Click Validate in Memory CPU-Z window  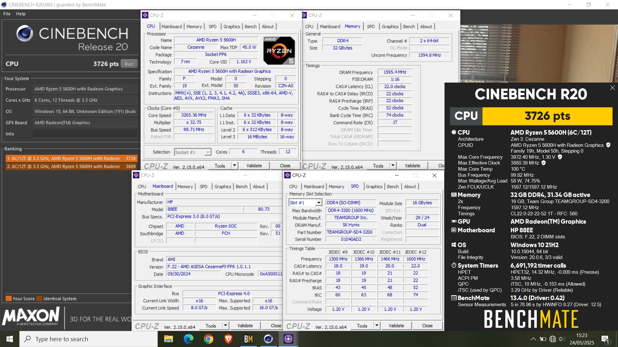point(413,165)
